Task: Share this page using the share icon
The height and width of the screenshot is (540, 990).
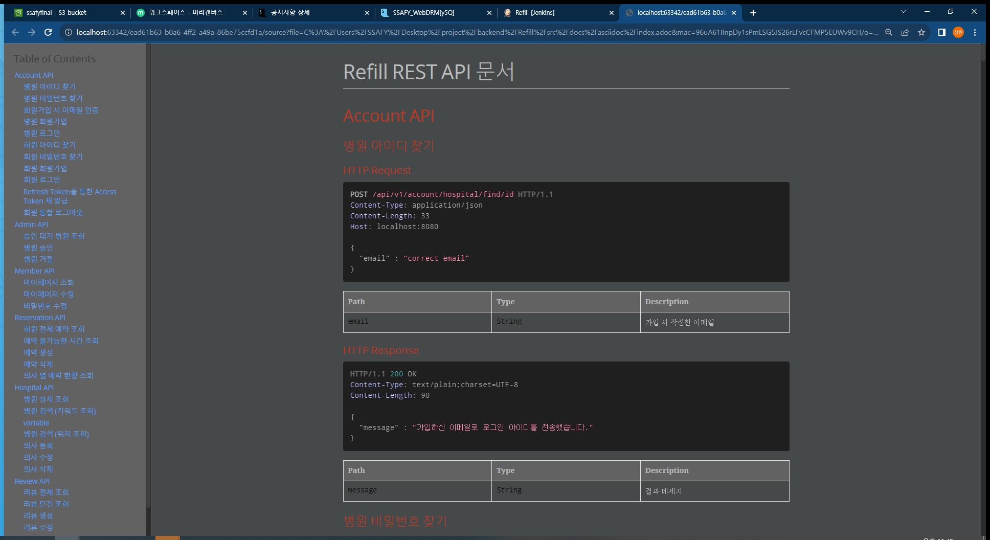Action: tap(905, 32)
